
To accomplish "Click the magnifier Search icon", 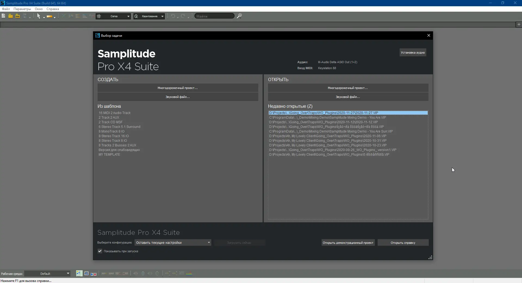I will pos(239,16).
